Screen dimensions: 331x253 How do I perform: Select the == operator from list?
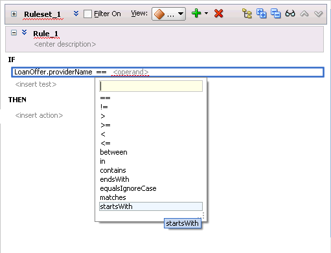coord(151,98)
